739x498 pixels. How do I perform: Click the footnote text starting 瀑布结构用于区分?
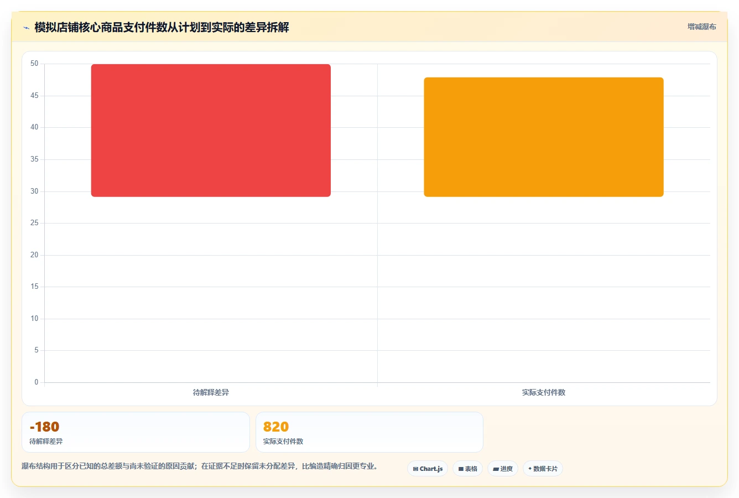click(200, 466)
